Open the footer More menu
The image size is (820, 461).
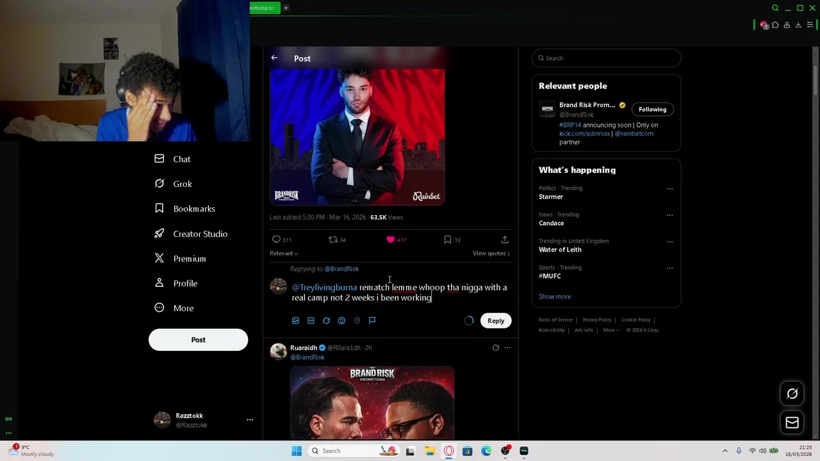pyautogui.click(x=611, y=330)
